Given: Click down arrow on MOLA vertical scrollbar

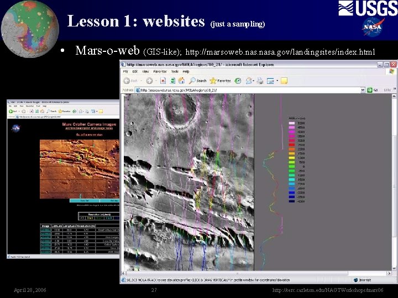Looking at the screenshot, I should 394,268.
